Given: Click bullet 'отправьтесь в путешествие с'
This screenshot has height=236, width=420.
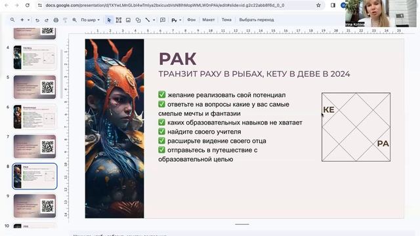Looking at the screenshot, I should click(x=213, y=150).
